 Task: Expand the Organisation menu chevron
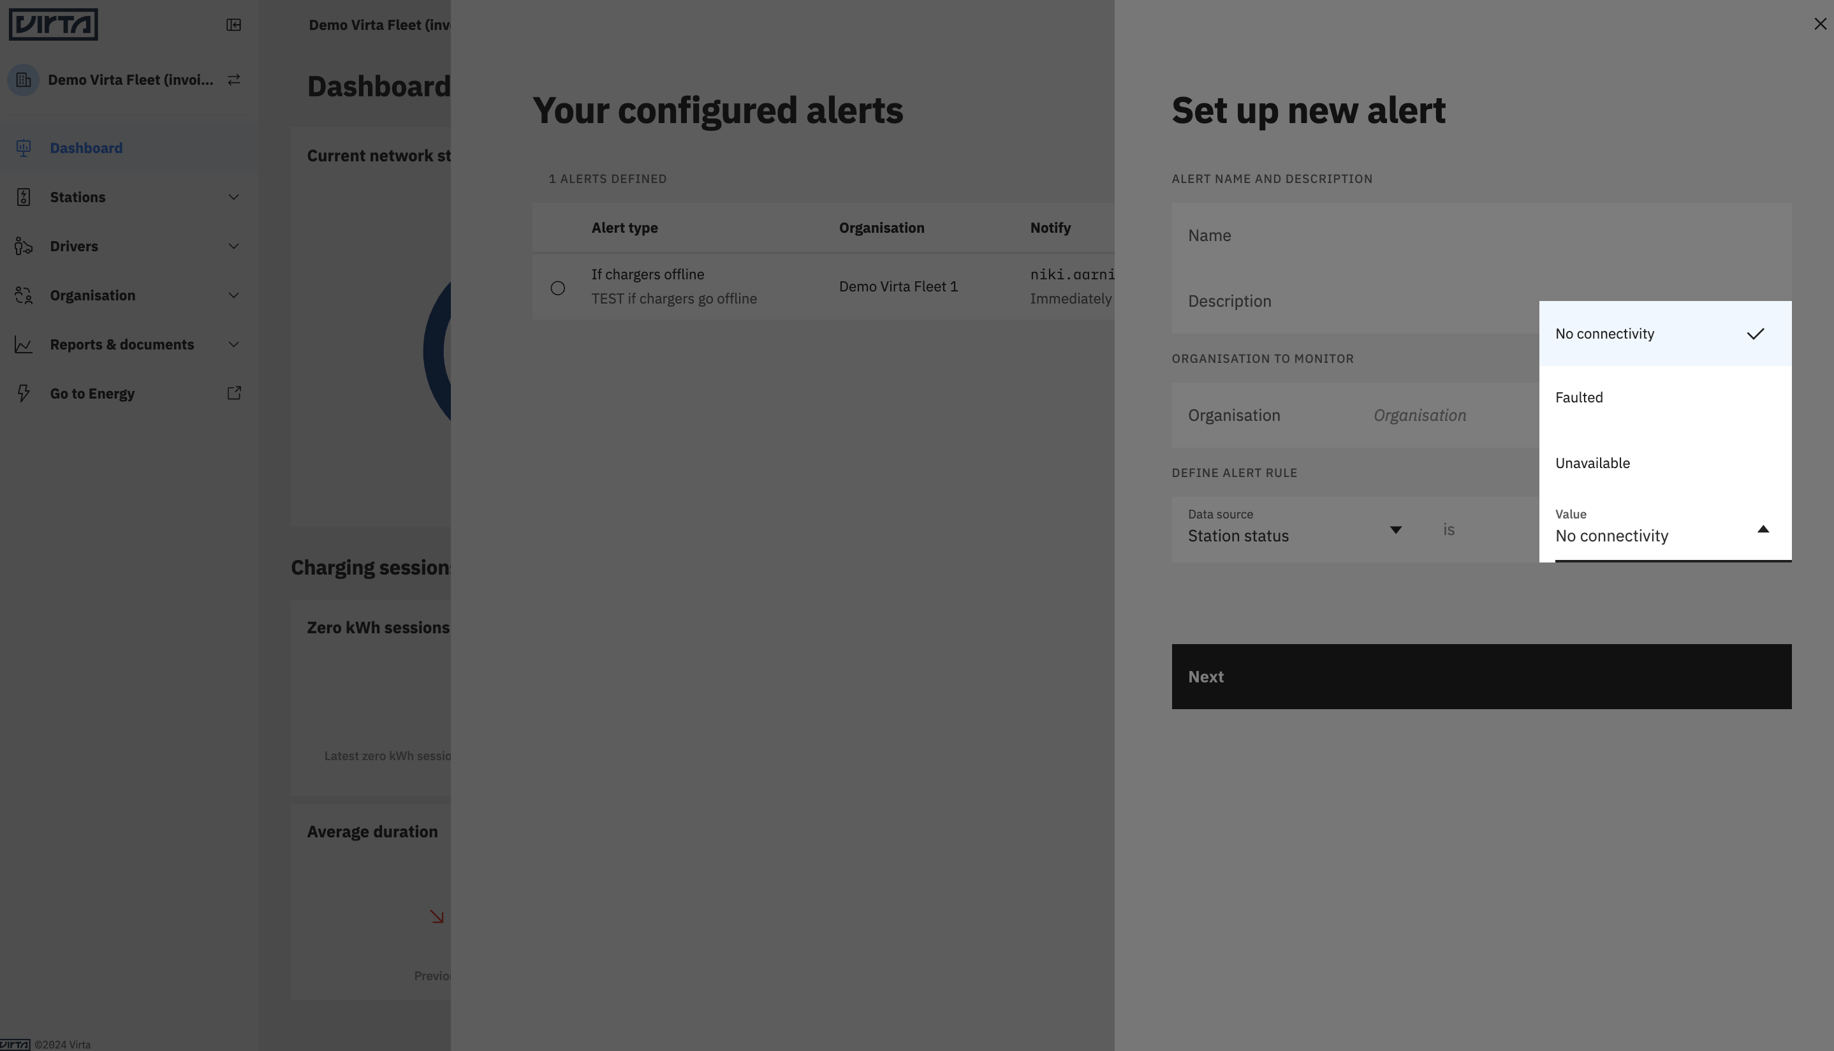(233, 295)
